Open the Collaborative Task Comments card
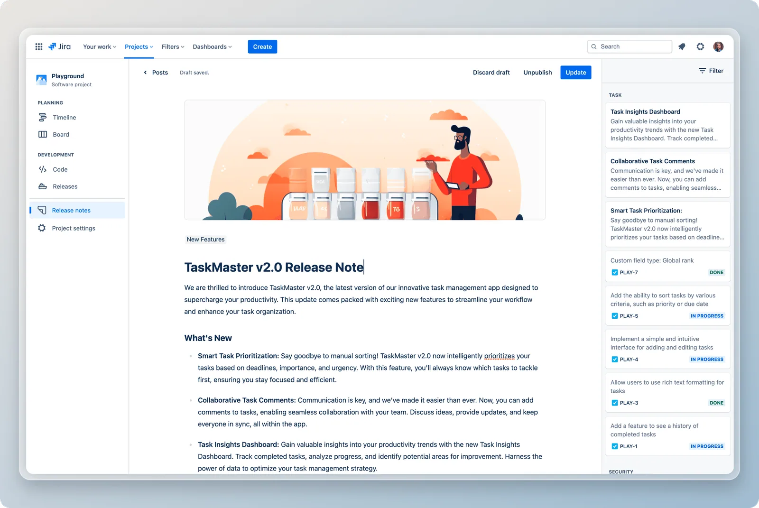This screenshot has width=759, height=508. pos(667,175)
